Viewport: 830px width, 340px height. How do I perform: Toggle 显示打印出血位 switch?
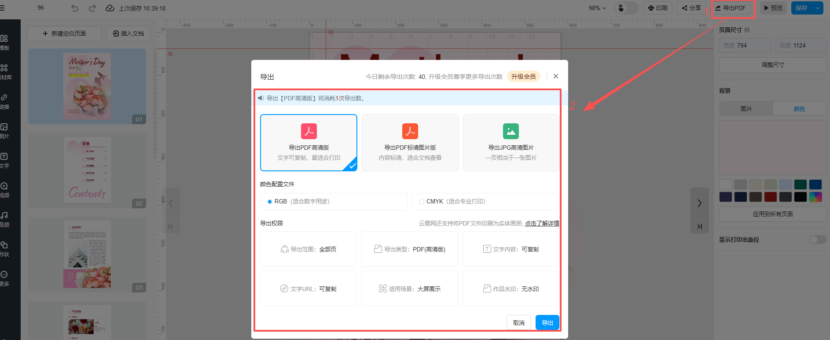817,240
